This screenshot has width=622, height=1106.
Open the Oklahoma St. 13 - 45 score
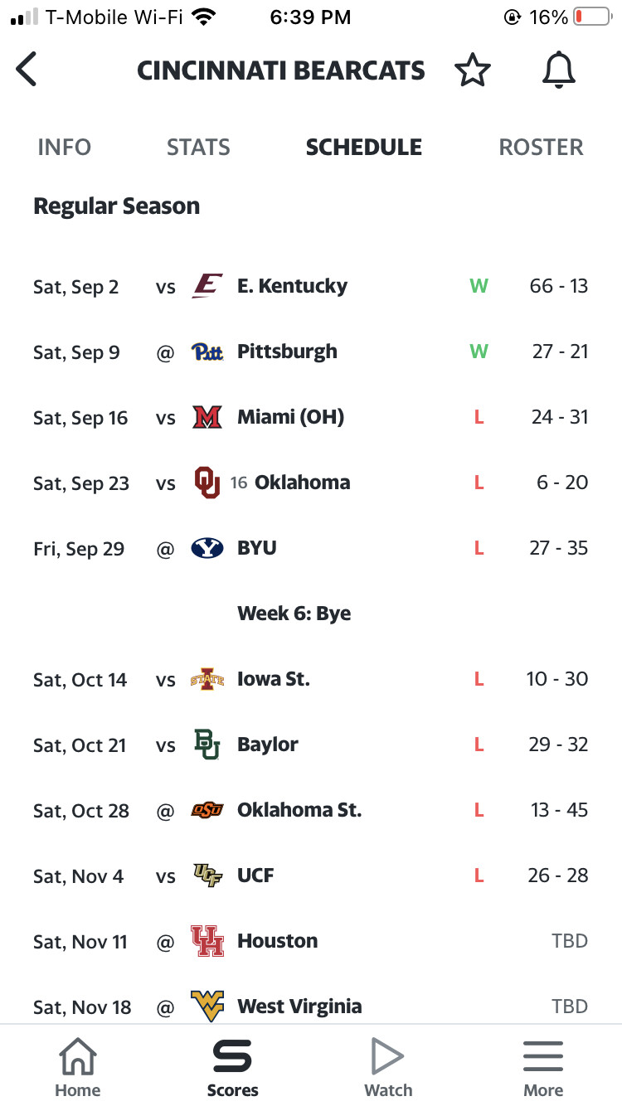[x=560, y=810]
